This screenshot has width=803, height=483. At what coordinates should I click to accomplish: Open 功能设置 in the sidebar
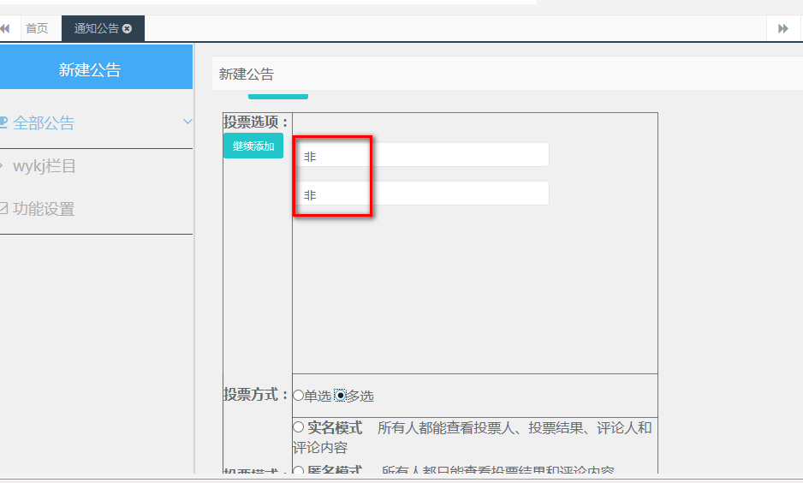pos(44,209)
